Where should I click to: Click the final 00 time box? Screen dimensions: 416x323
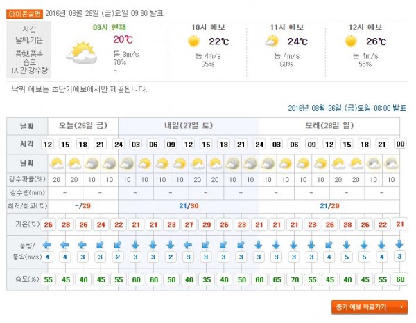pos(400,144)
